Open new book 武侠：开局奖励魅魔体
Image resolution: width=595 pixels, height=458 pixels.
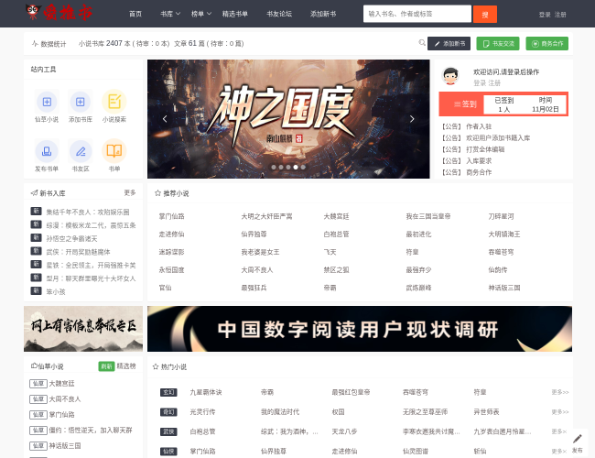click(78, 252)
